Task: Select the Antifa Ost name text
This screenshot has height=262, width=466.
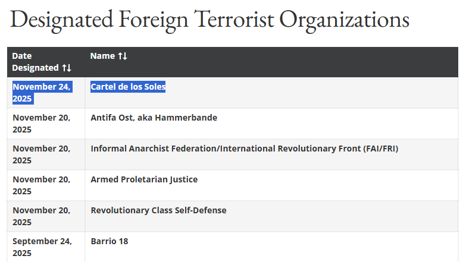Action: coord(112,118)
